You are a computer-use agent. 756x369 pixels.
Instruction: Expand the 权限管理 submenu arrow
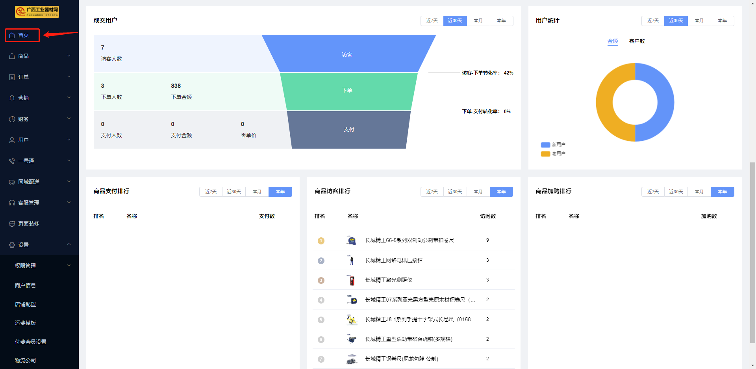click(69, 266)
